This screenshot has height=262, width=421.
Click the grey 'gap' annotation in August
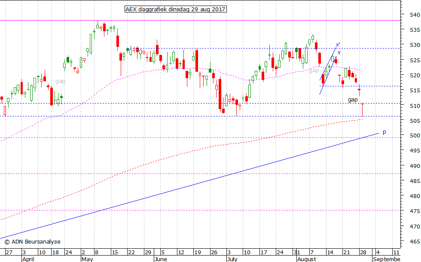tap(314, 70)
